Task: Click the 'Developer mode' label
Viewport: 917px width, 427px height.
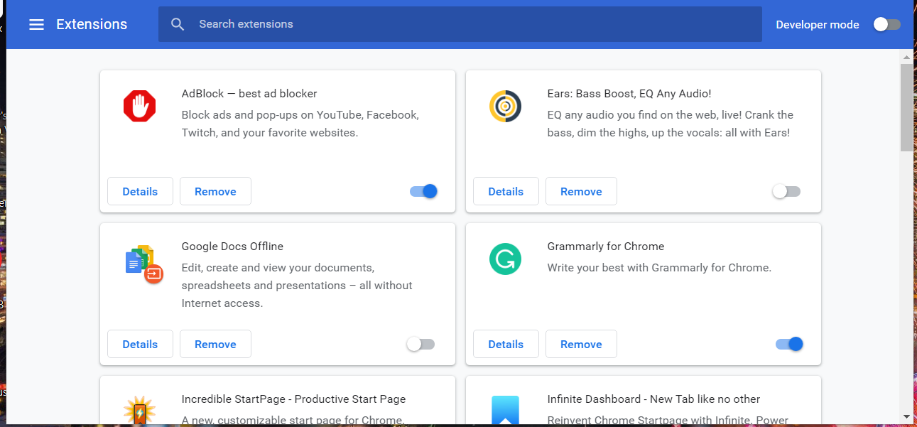Action: [x=818, y=24]
